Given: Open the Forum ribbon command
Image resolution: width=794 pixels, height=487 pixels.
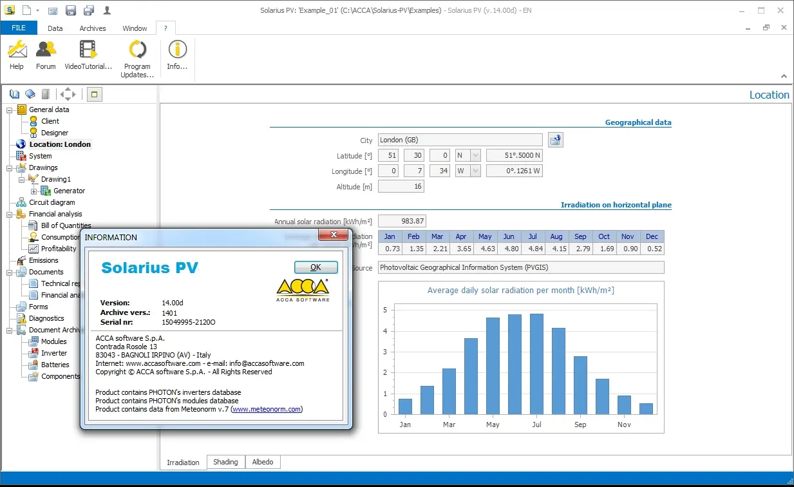Looking at the screenshot, I should tap(46, 55).
